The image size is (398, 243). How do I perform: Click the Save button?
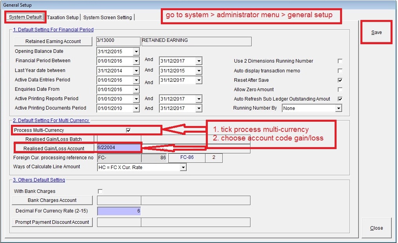[376, 32]
